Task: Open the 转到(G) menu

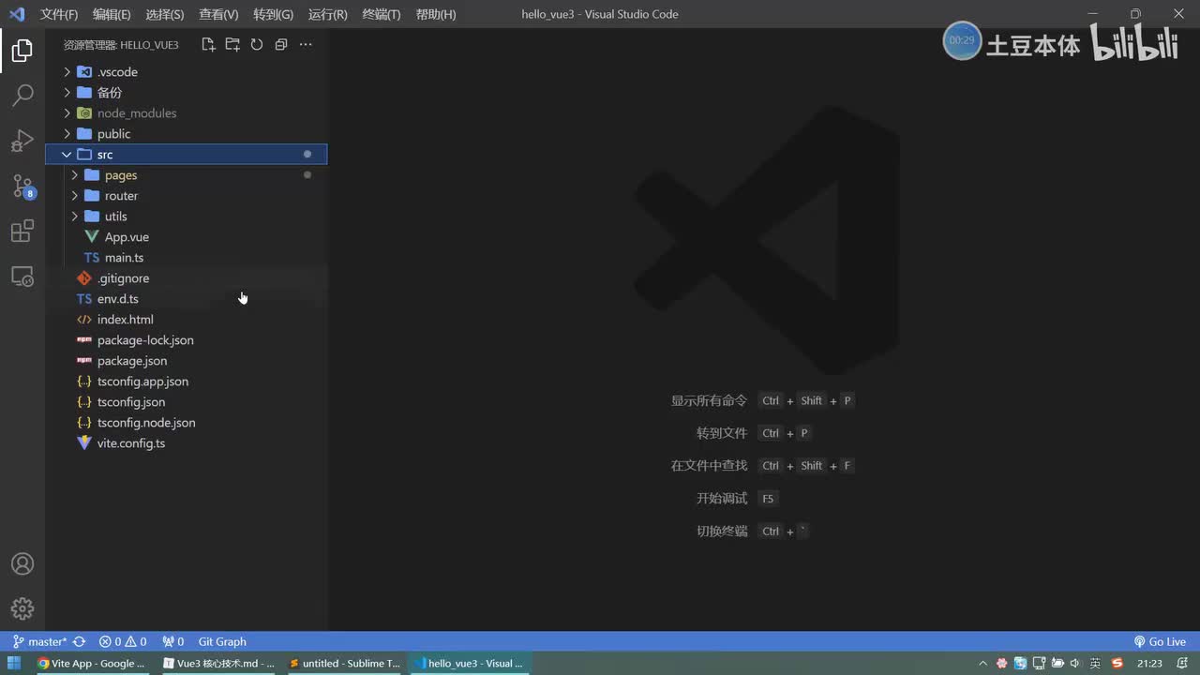Action: click(x=273, y=14)
